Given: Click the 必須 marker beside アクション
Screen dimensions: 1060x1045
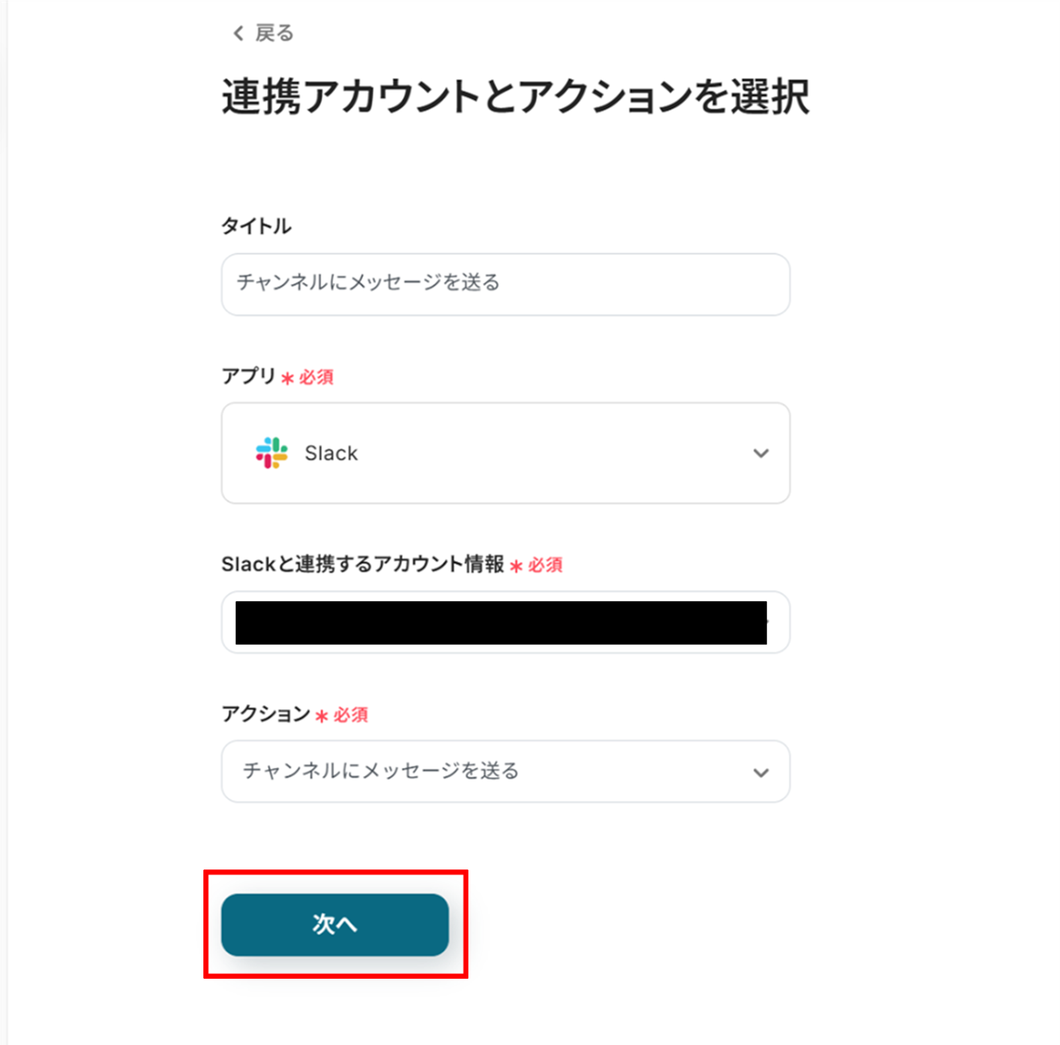Looking at the screenshot, I should pyautogui.click(x=350, y=715).
